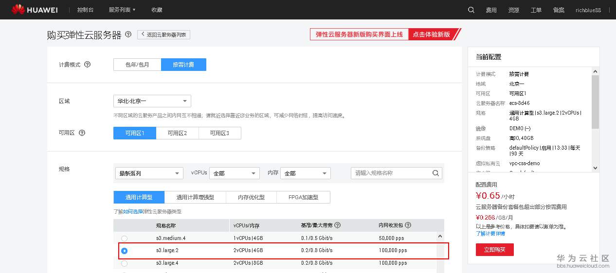
Task: Click the ¥0.268 /GB/月 price
Action: click(494, 218)
